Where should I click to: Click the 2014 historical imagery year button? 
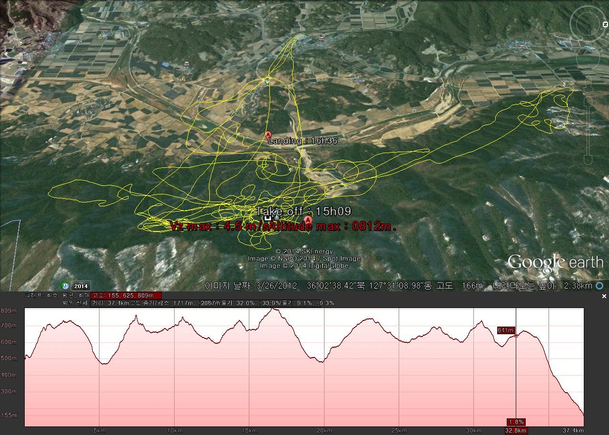80,286
